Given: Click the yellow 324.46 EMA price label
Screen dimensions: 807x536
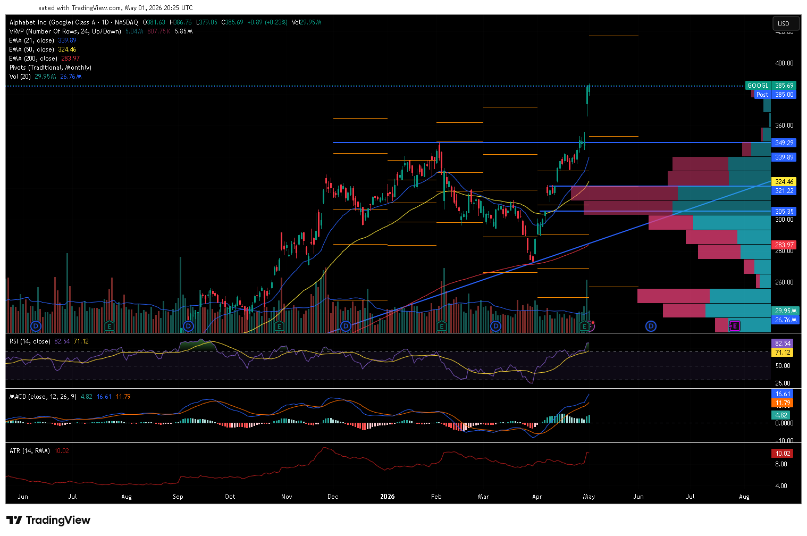Looking at the screenshot, I should tap(784, 182).
